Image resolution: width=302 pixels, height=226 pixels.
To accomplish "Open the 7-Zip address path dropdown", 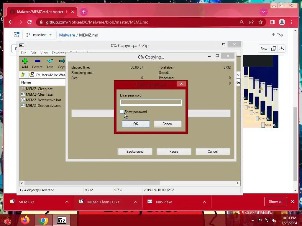I will click(238, 75).
